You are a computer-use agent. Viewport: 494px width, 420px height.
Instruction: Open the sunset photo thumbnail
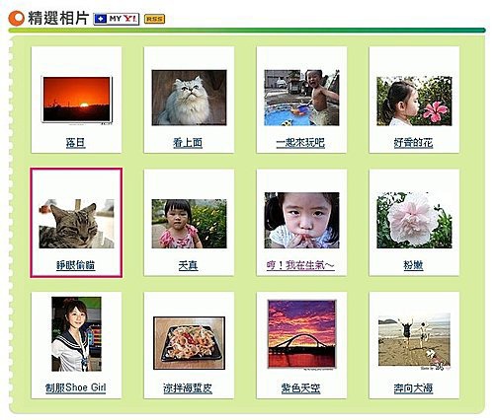point(76,100)
